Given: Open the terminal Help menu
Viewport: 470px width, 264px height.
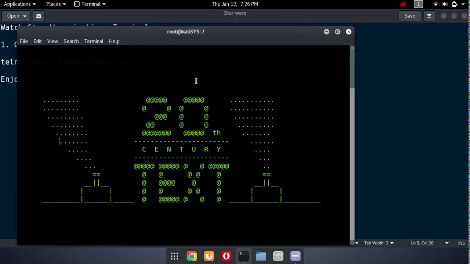Looking at the screenshot, I should pos(114,41).
